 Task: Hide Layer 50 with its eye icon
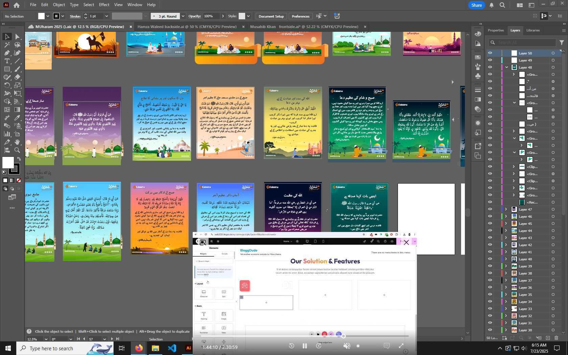tap(490, 53)
